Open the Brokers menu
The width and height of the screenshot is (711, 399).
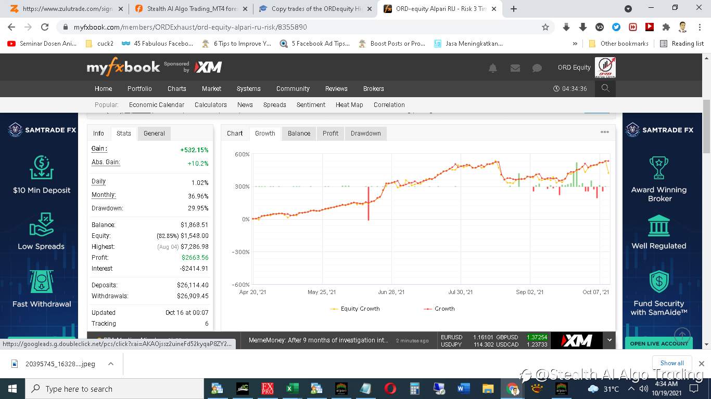(374, 89)
